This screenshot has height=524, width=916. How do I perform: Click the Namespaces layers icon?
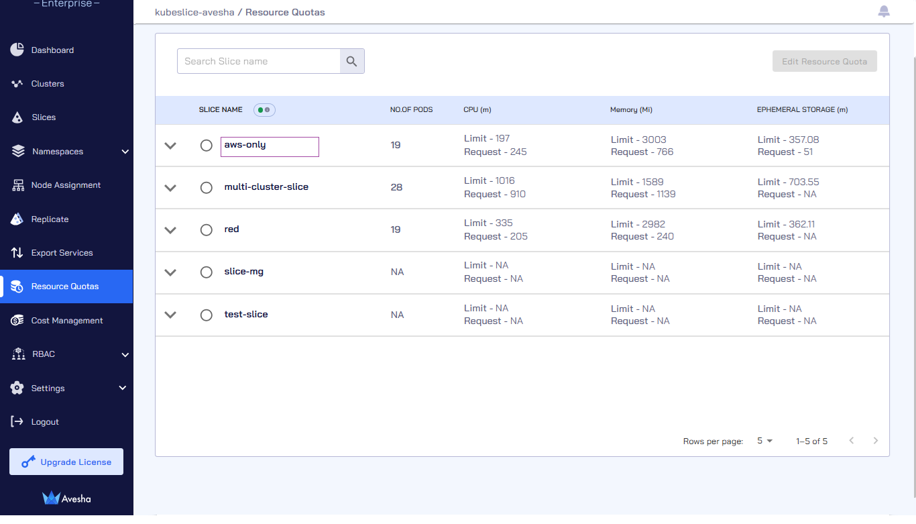pyautogui.click(x=18, y=152)
